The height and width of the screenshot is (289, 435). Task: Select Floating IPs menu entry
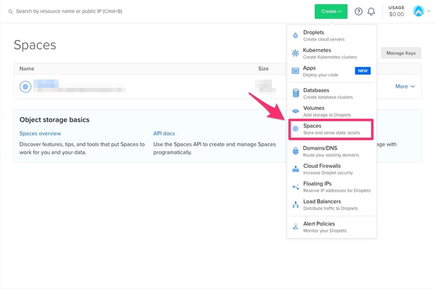tap(332, 187)
